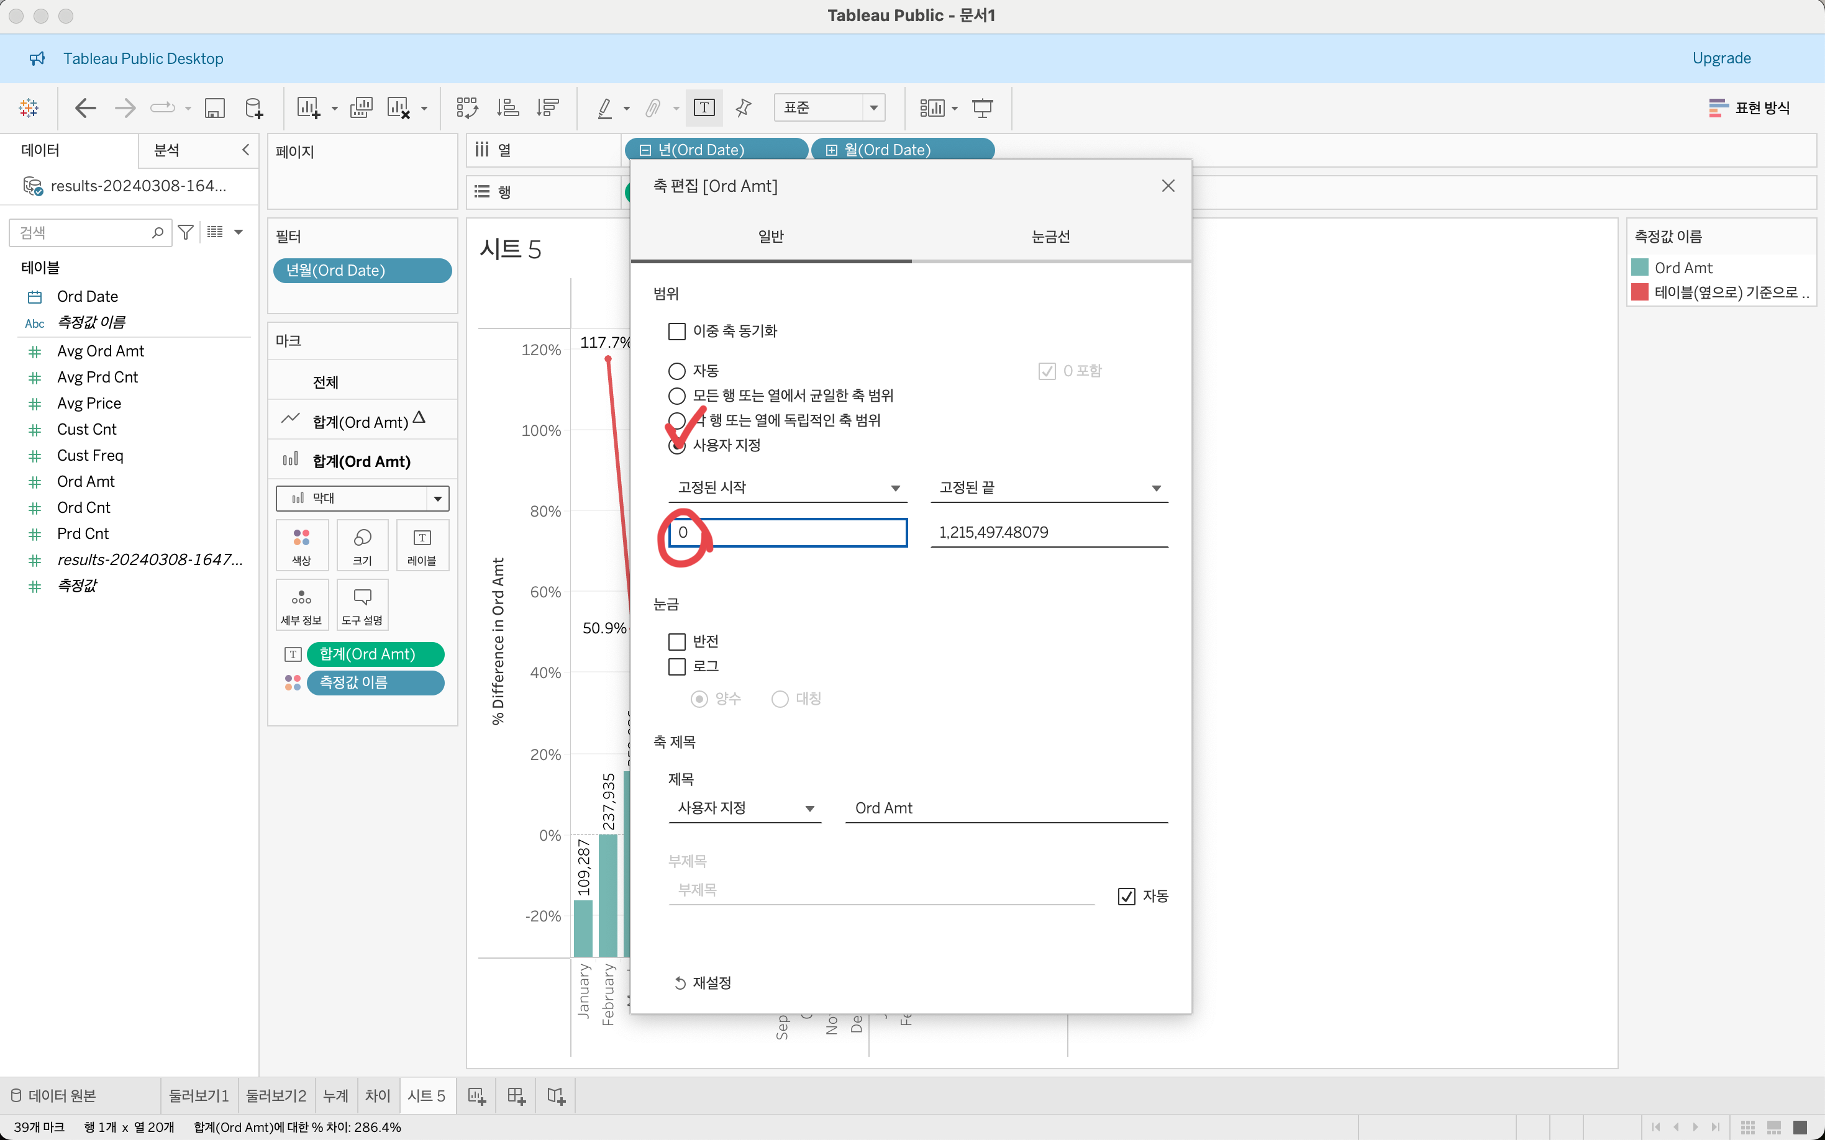Enable the dual axis sync checkbox

tap(676, 331)
